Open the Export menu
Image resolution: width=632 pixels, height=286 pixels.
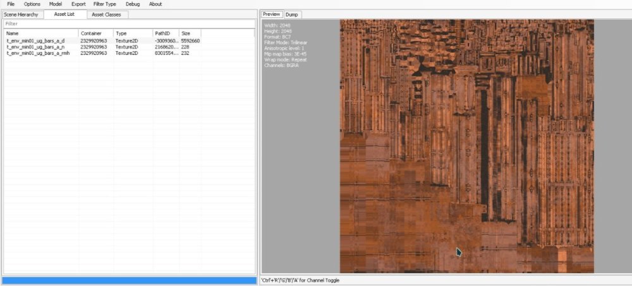[78, 4]
